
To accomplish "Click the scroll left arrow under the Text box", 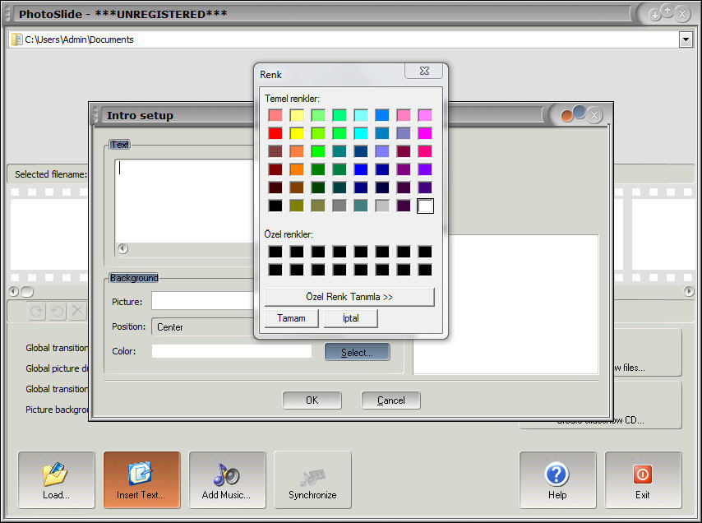I will pyautogui.click(x=122, y=249).
